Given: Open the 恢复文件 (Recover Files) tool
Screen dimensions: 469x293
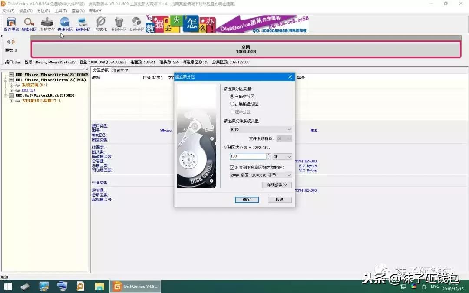Looking at the screenshot, I should [x=47, y=24].
